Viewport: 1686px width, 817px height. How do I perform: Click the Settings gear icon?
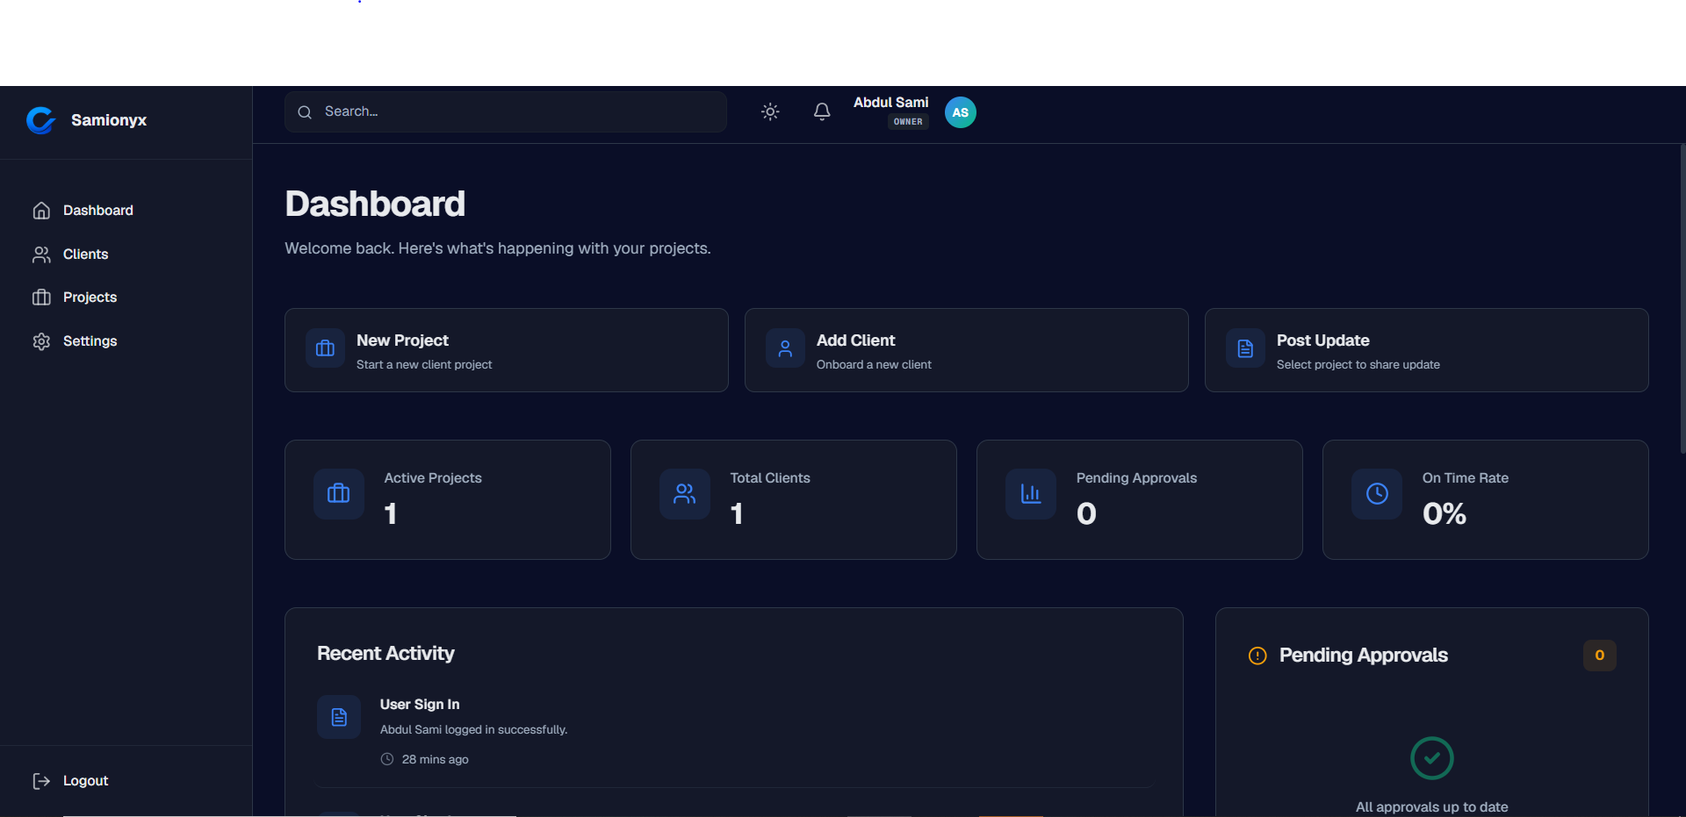pos(41,341)
